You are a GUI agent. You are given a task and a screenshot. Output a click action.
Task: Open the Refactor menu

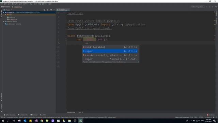[x=26, y=4]
